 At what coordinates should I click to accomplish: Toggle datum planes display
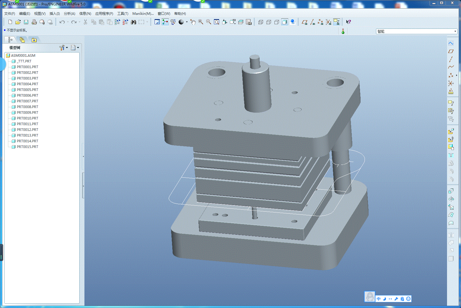305,22
